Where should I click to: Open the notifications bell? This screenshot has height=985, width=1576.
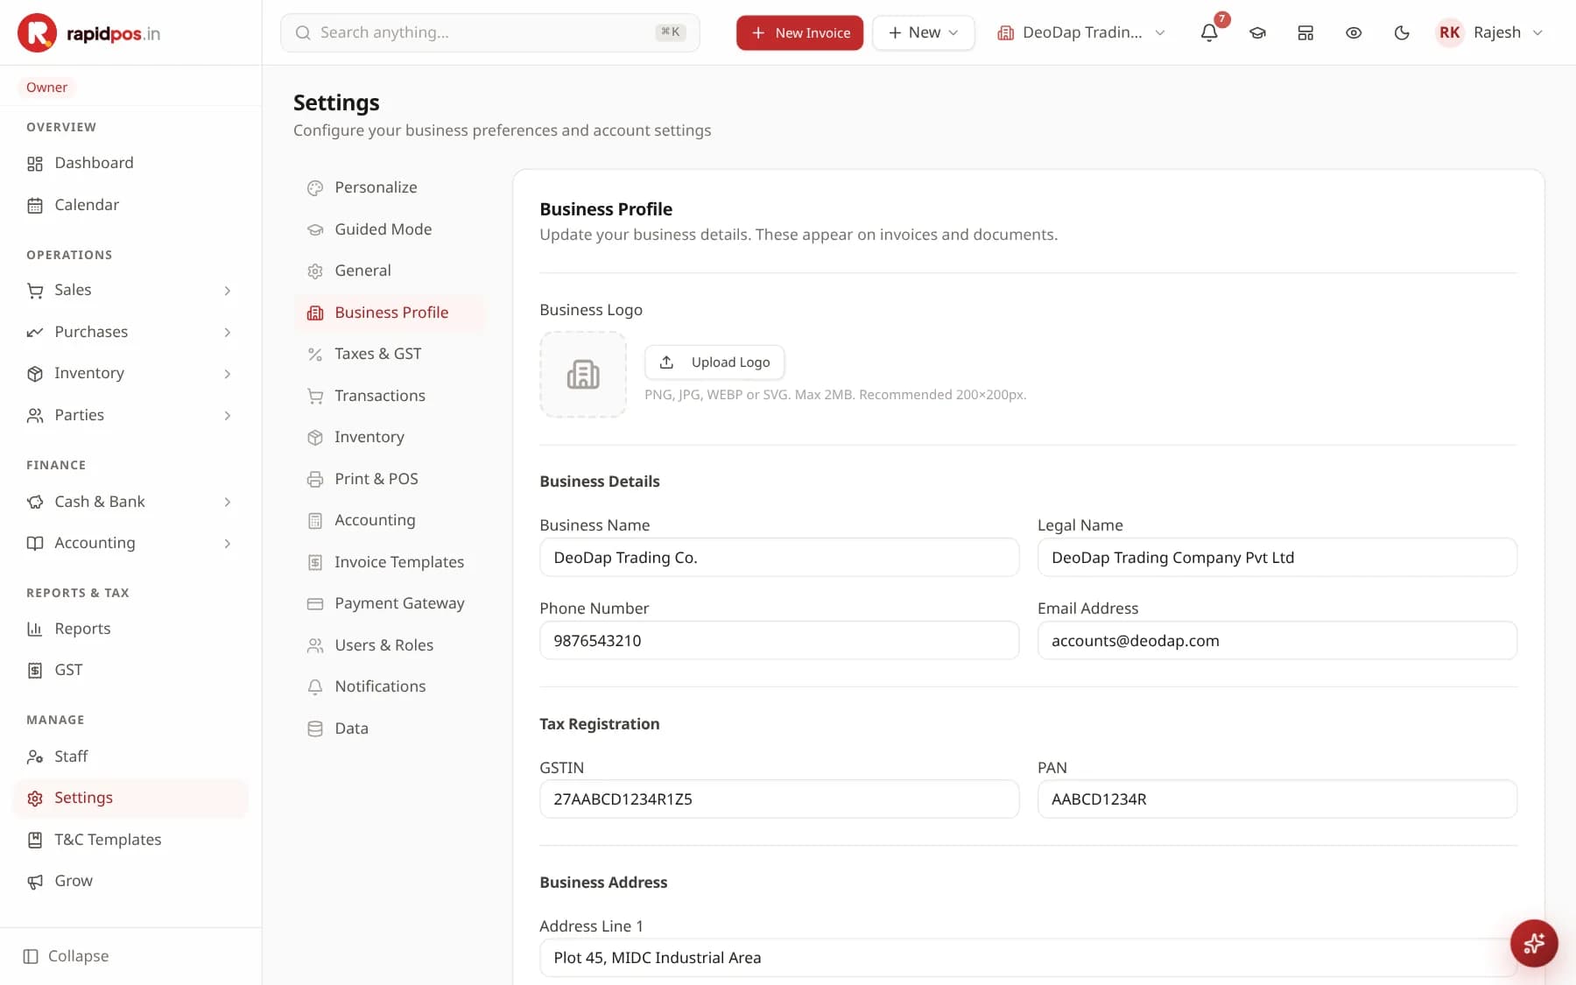[x=1209, y=32]
